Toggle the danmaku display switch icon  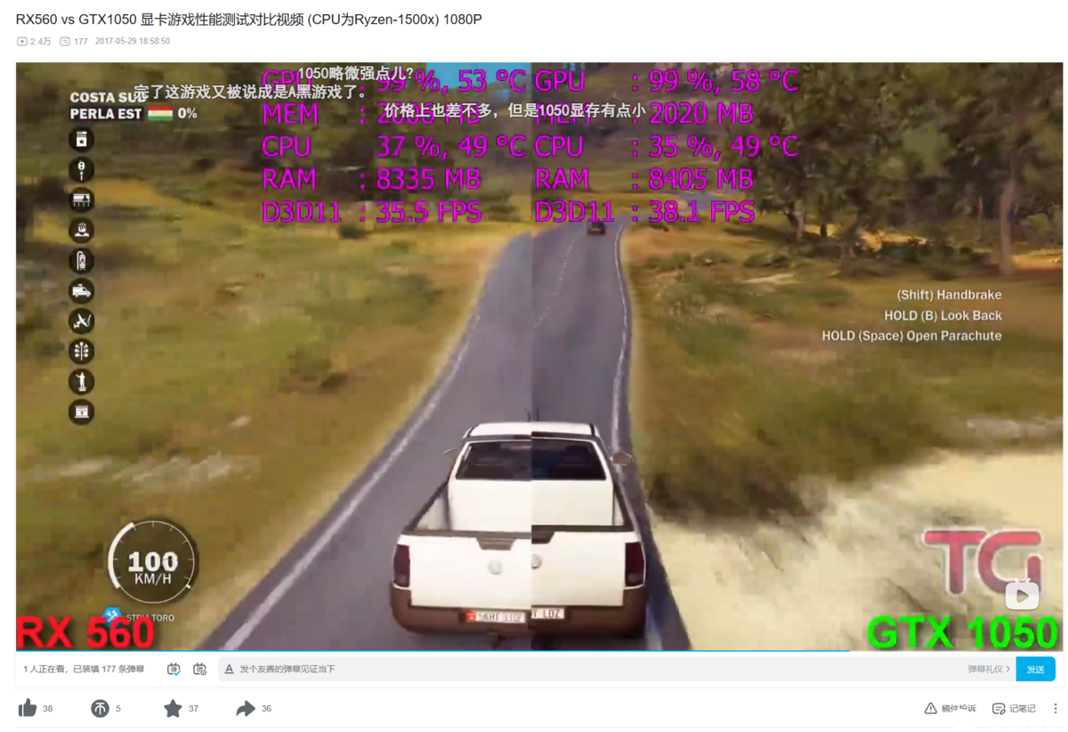tap(174, 669)
